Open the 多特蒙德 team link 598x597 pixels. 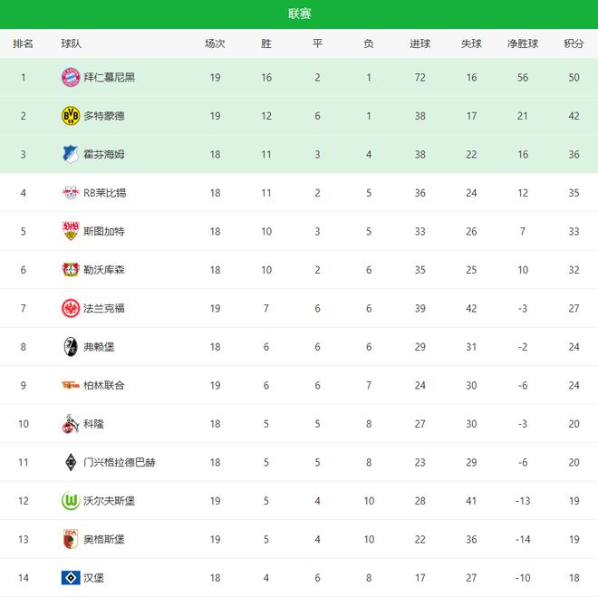[x=103, y=116]
